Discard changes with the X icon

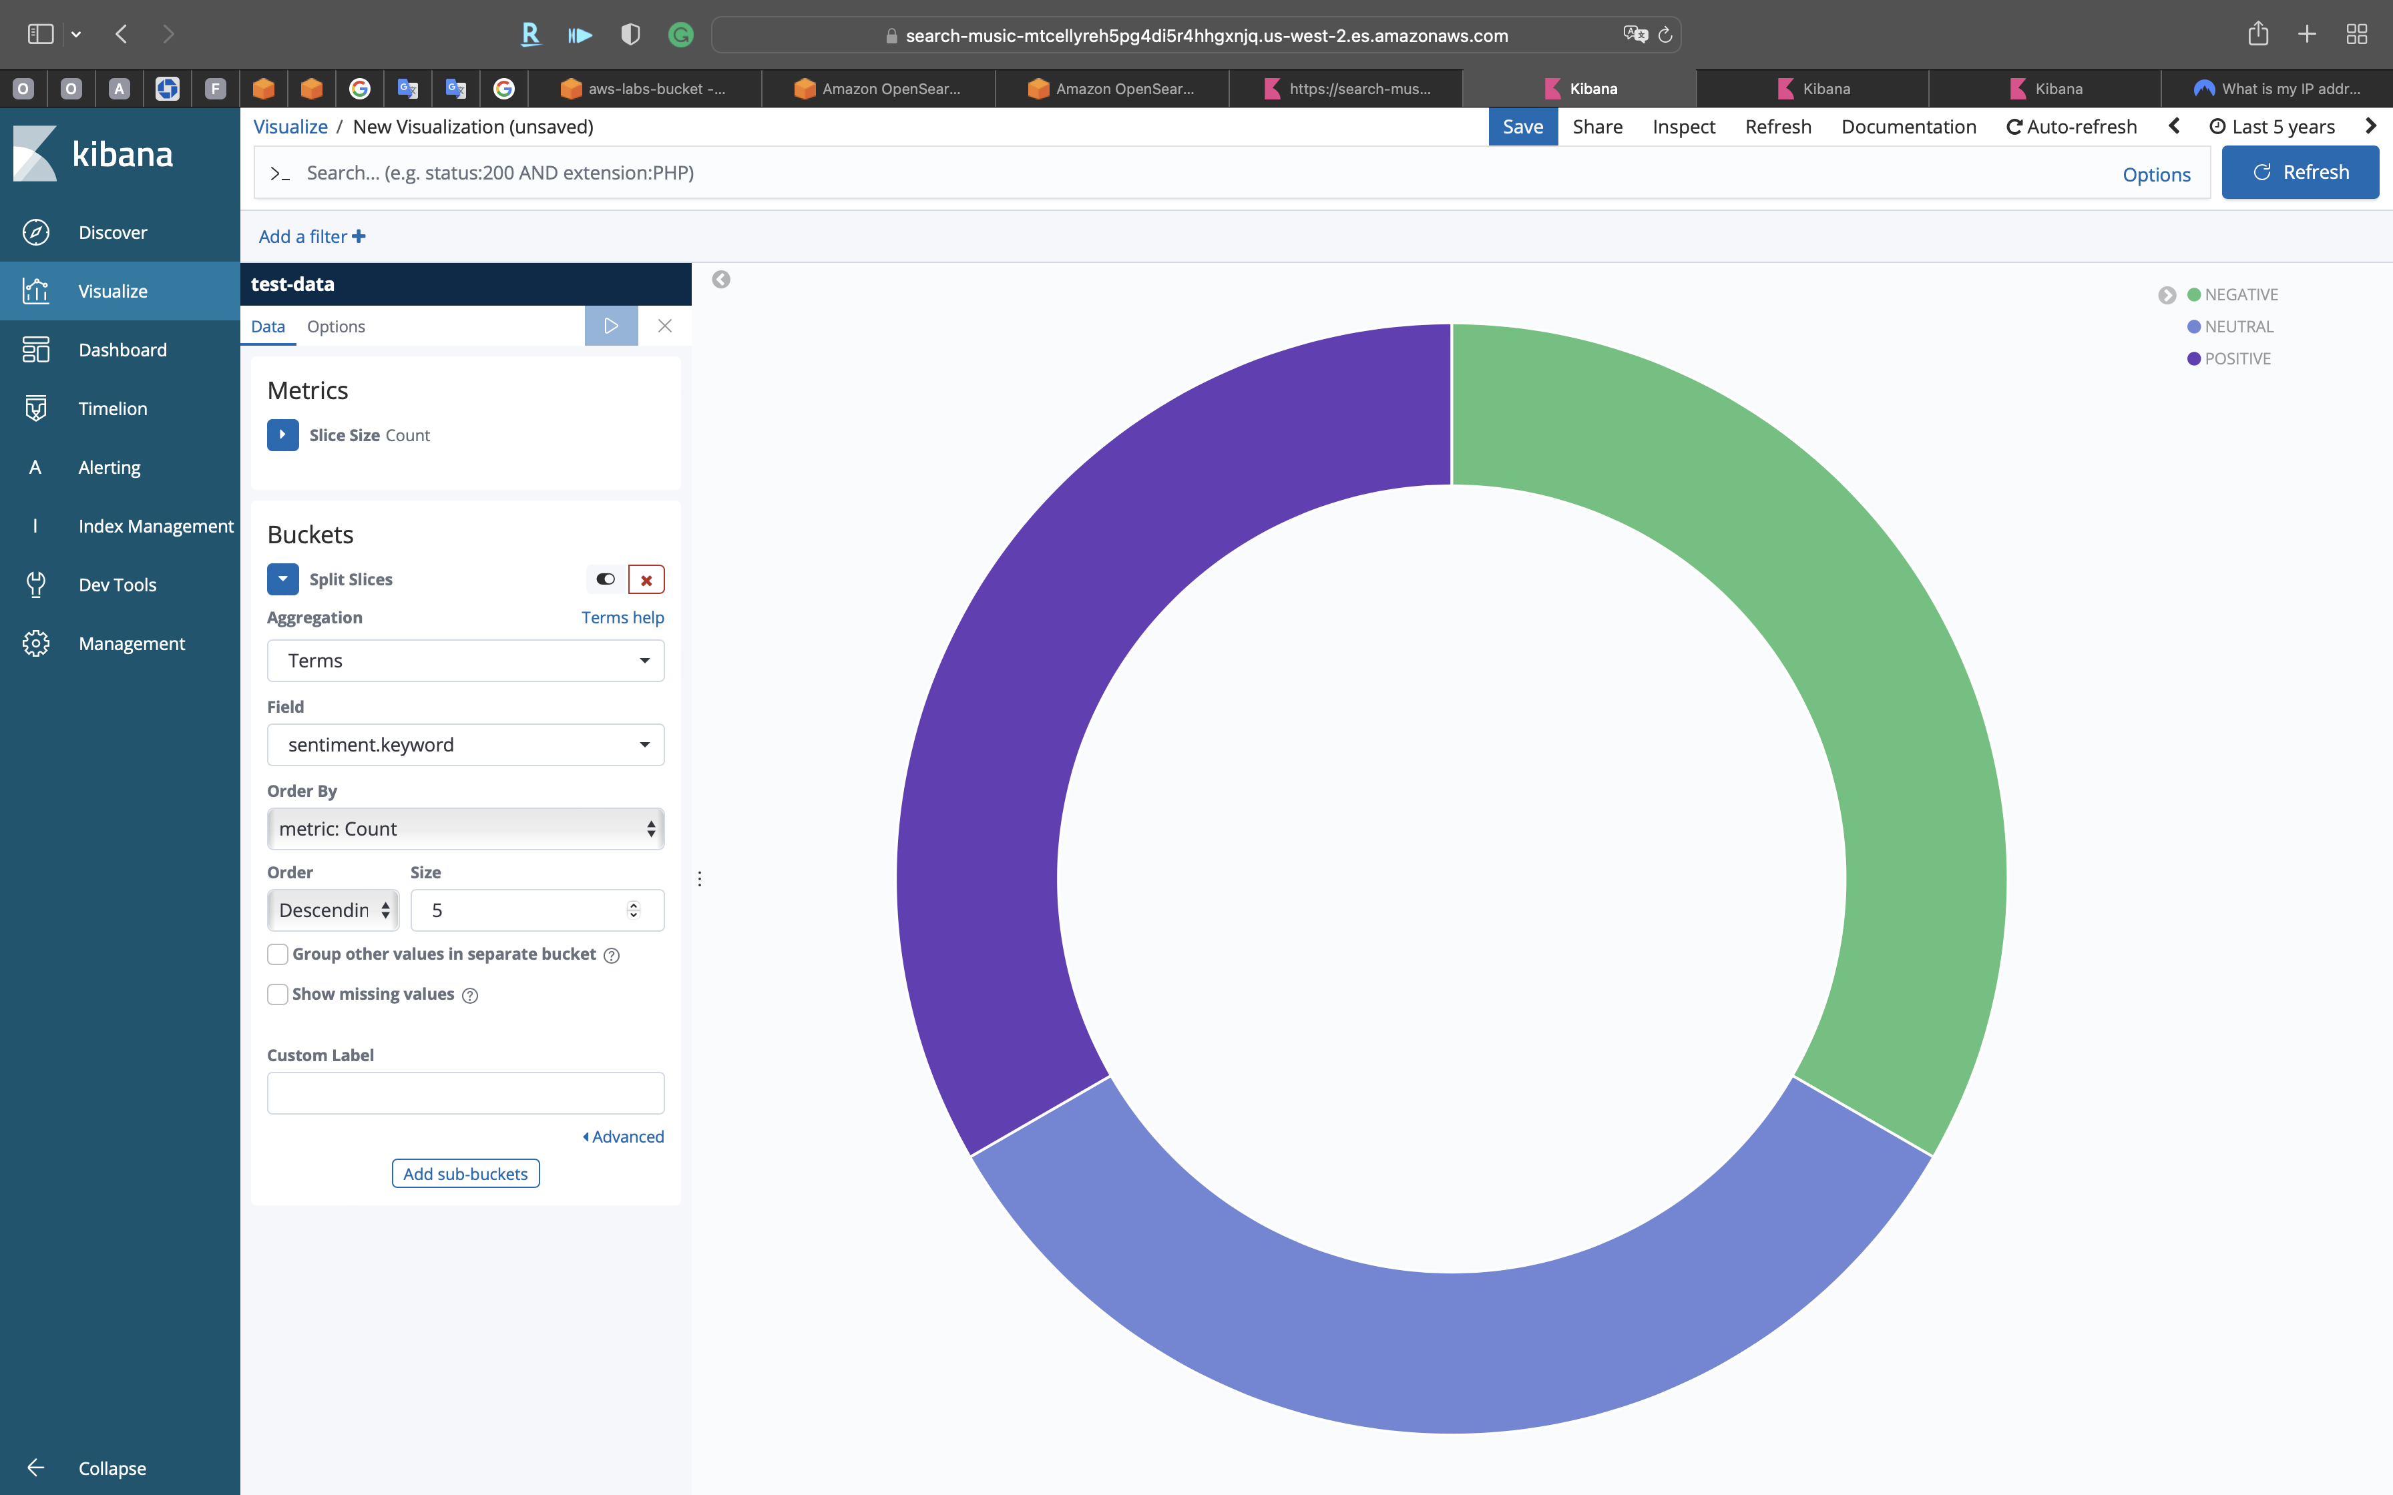click(x=664, y=326)
